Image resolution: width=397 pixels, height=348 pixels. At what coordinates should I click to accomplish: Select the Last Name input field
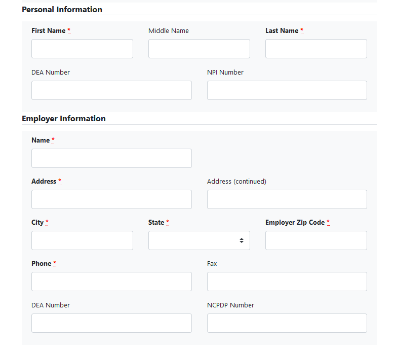[316, 49]
